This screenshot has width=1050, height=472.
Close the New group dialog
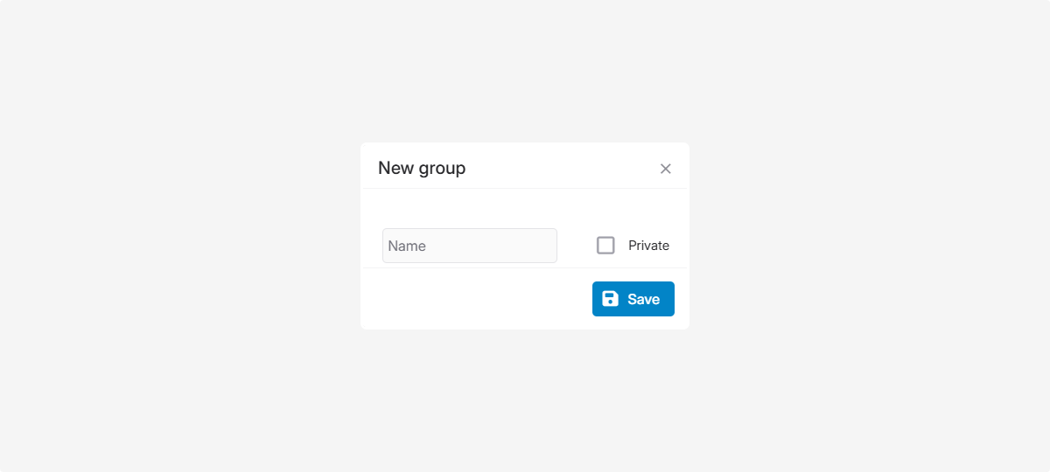click(666, 169)
